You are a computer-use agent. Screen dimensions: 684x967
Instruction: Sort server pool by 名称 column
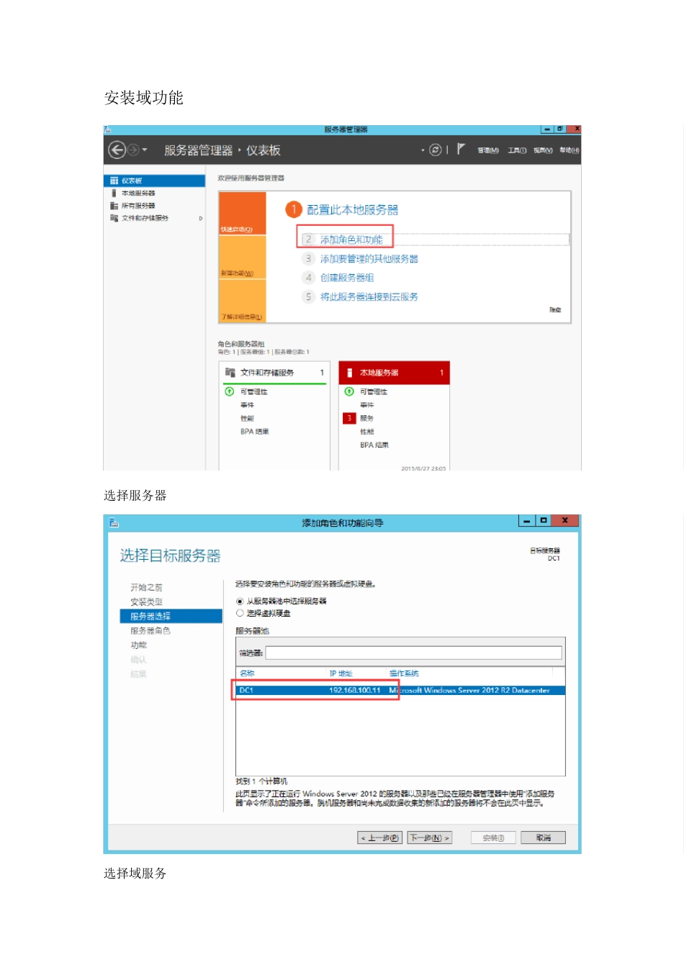click(247, 673)
